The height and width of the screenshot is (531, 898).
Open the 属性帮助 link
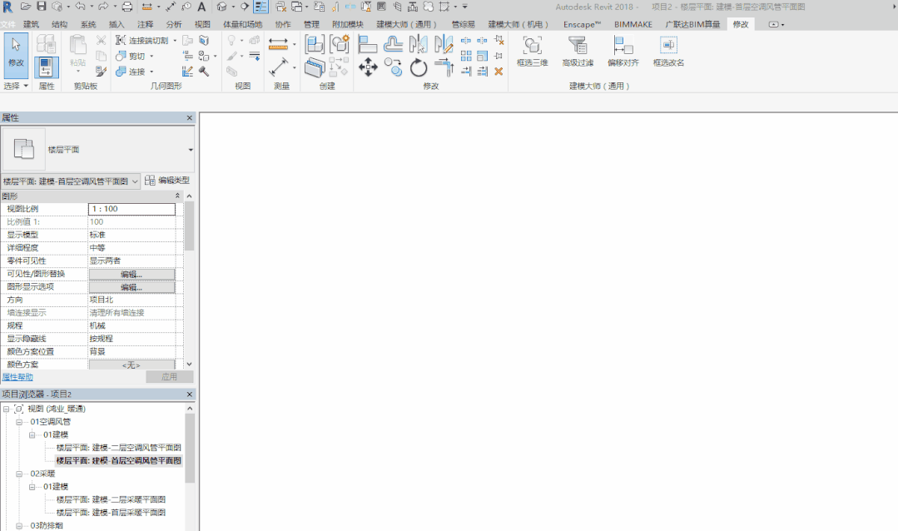coord(17,377)
